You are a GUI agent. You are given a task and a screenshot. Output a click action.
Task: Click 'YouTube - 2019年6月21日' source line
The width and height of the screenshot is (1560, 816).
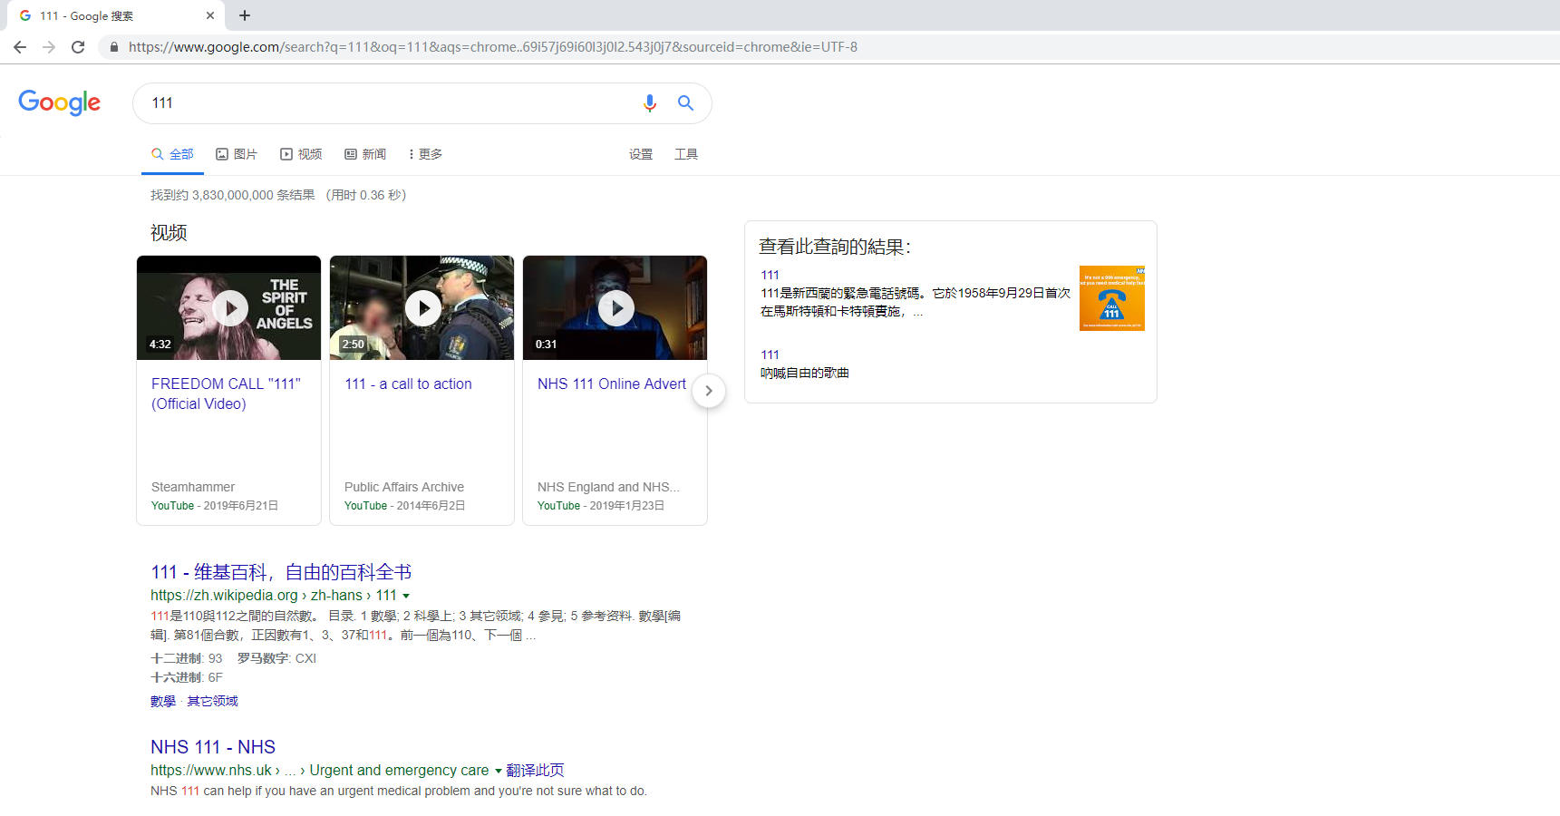point(215,506)
